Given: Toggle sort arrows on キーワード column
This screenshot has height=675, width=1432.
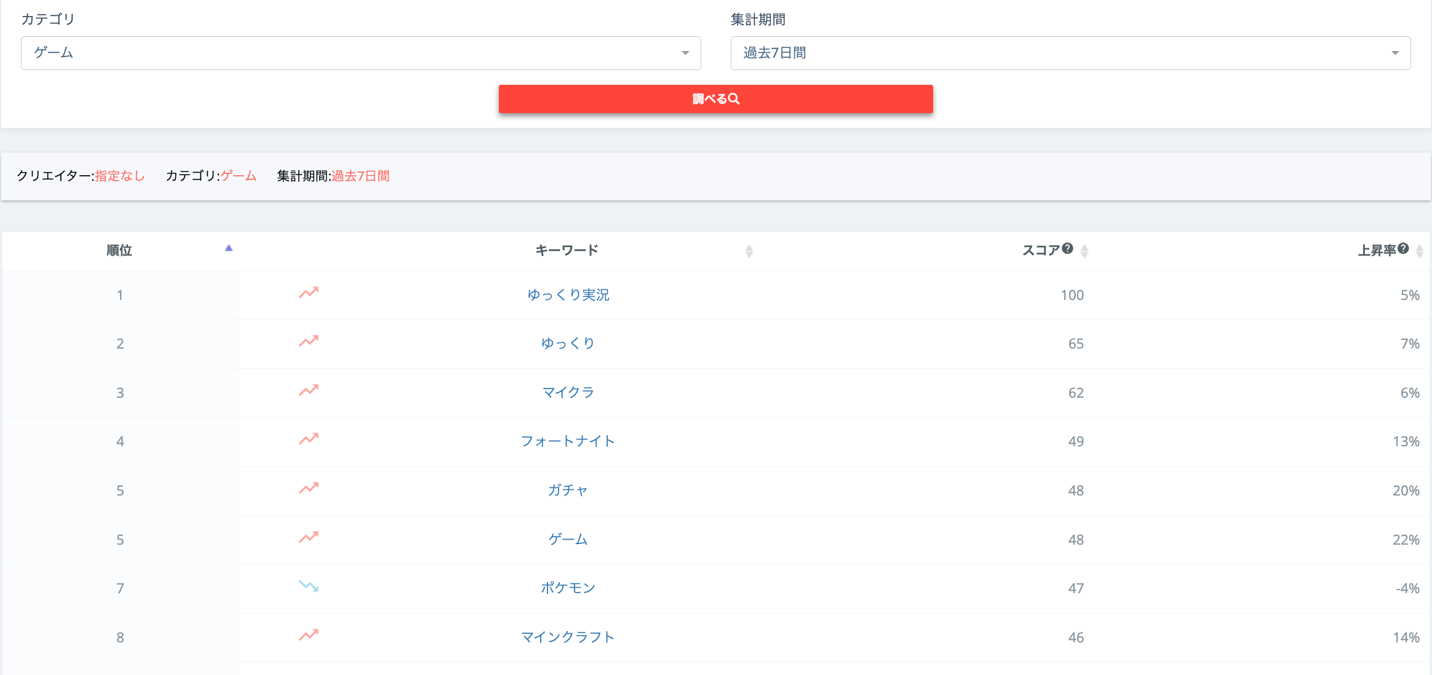Looking at the screenshot, I should pos(749,251).
